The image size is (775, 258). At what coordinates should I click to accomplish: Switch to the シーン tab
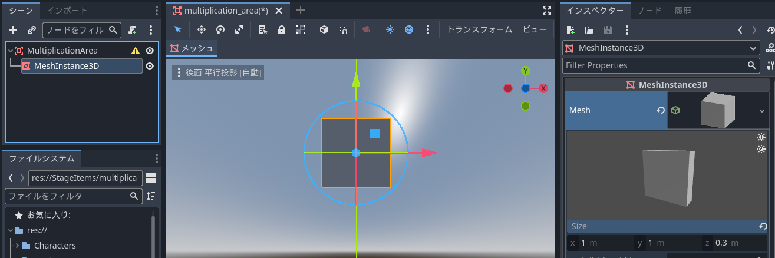[x=21, y=11]
